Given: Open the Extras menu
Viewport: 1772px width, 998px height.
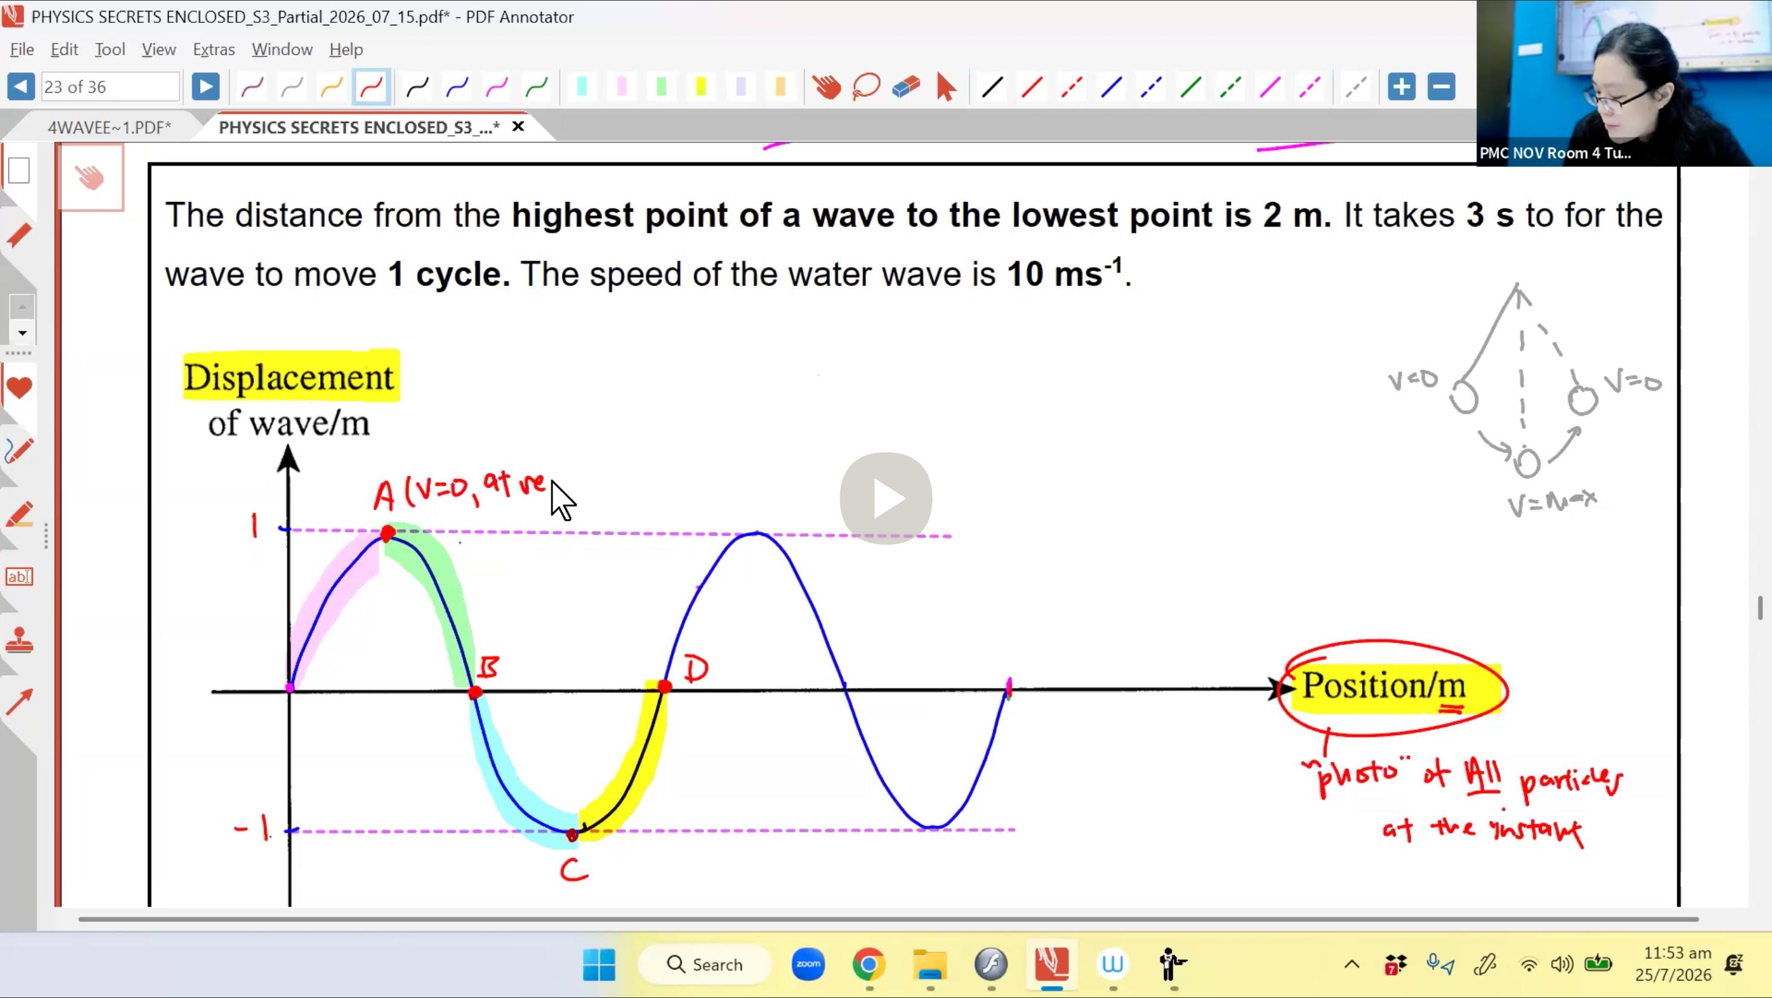Looking at the screenshot, I should point(214,49).
